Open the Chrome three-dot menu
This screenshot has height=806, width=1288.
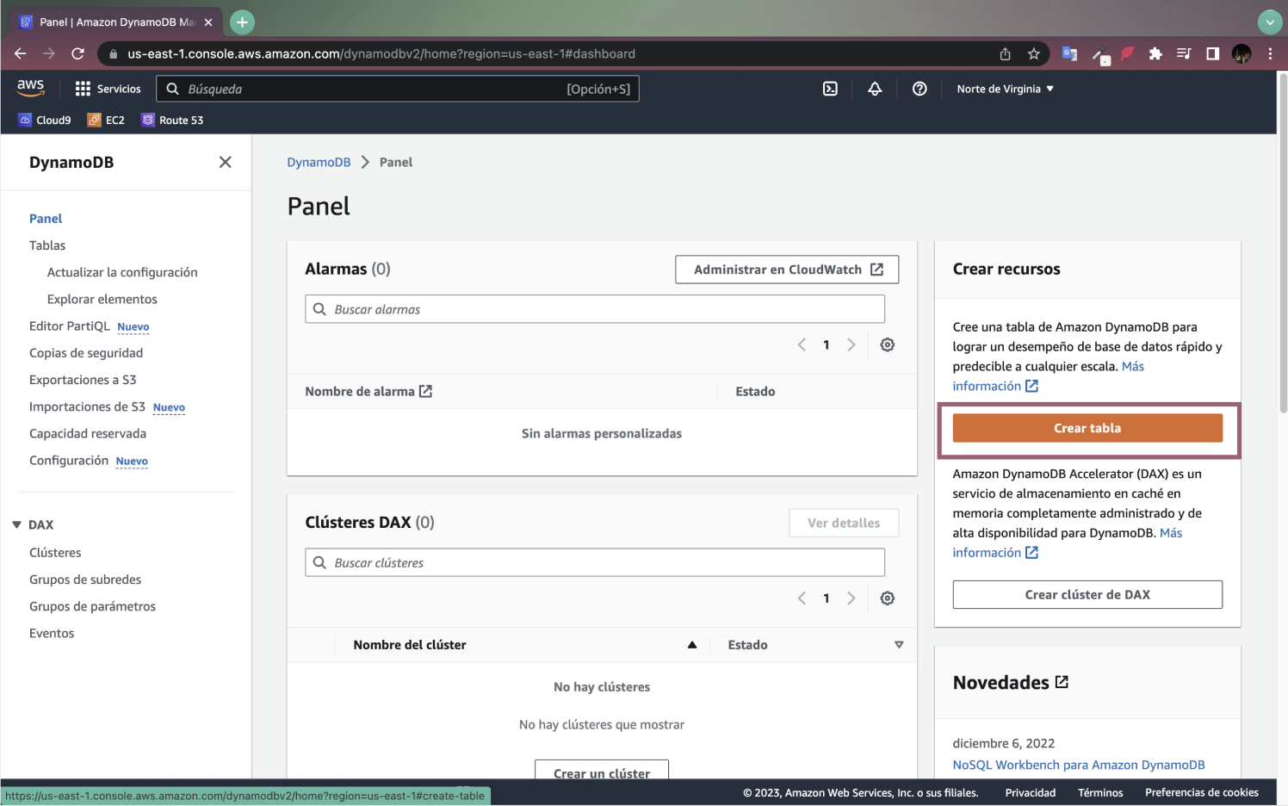coord(1270,53)
